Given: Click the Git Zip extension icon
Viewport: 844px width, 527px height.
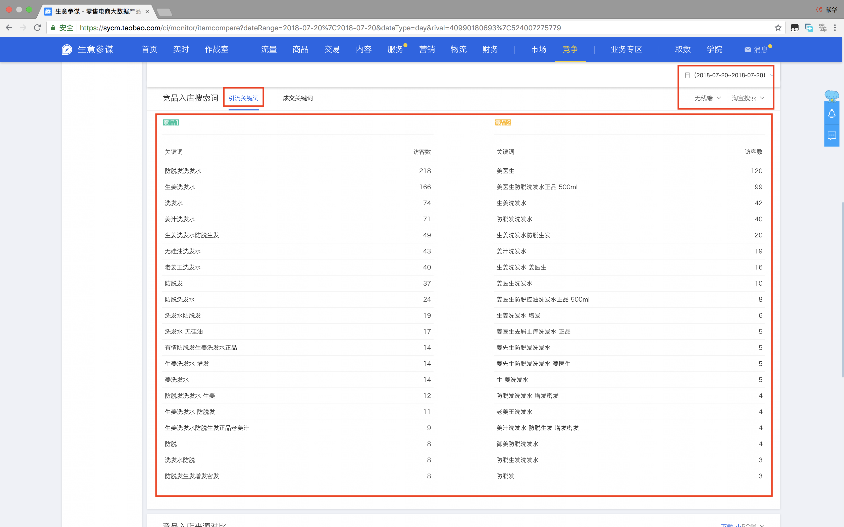Looking at the screenshot, I should [823, 28].
